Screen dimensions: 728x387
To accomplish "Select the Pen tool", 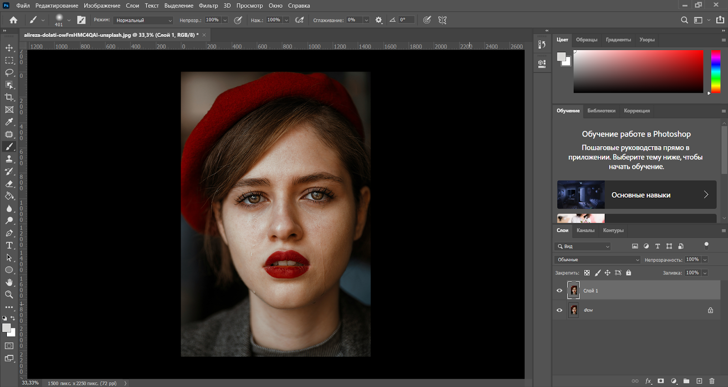I will pos(9,233).
